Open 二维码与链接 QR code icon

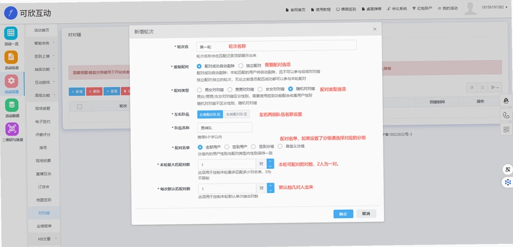pyautogui.click(x=12, y=129)
